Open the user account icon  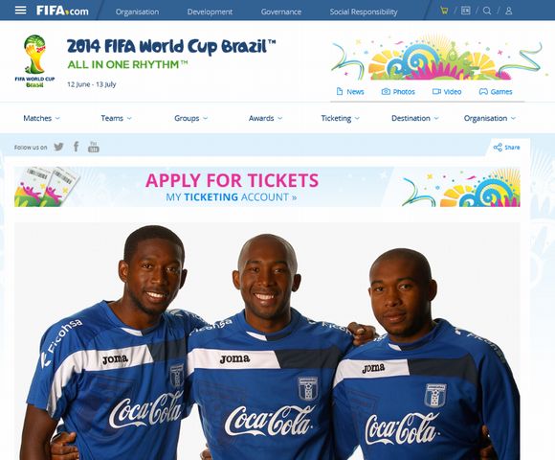pos(509,11)
